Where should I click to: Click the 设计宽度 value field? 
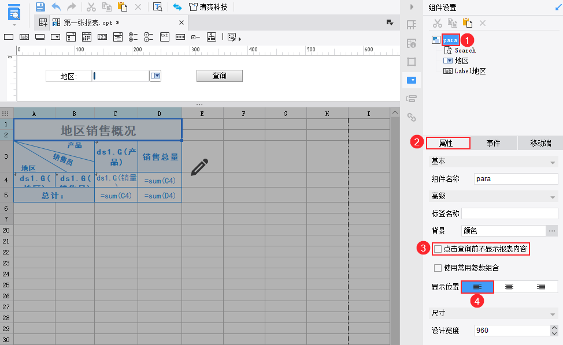[512, 331]
